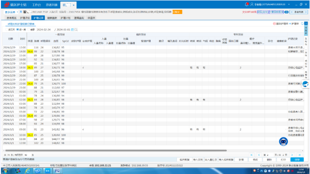Click the magnifier search icon after dates
The image size is (310, 174).
76,30
